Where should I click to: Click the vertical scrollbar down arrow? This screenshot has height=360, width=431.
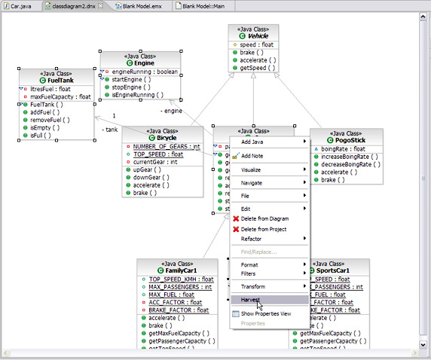(x=423, y=345)
